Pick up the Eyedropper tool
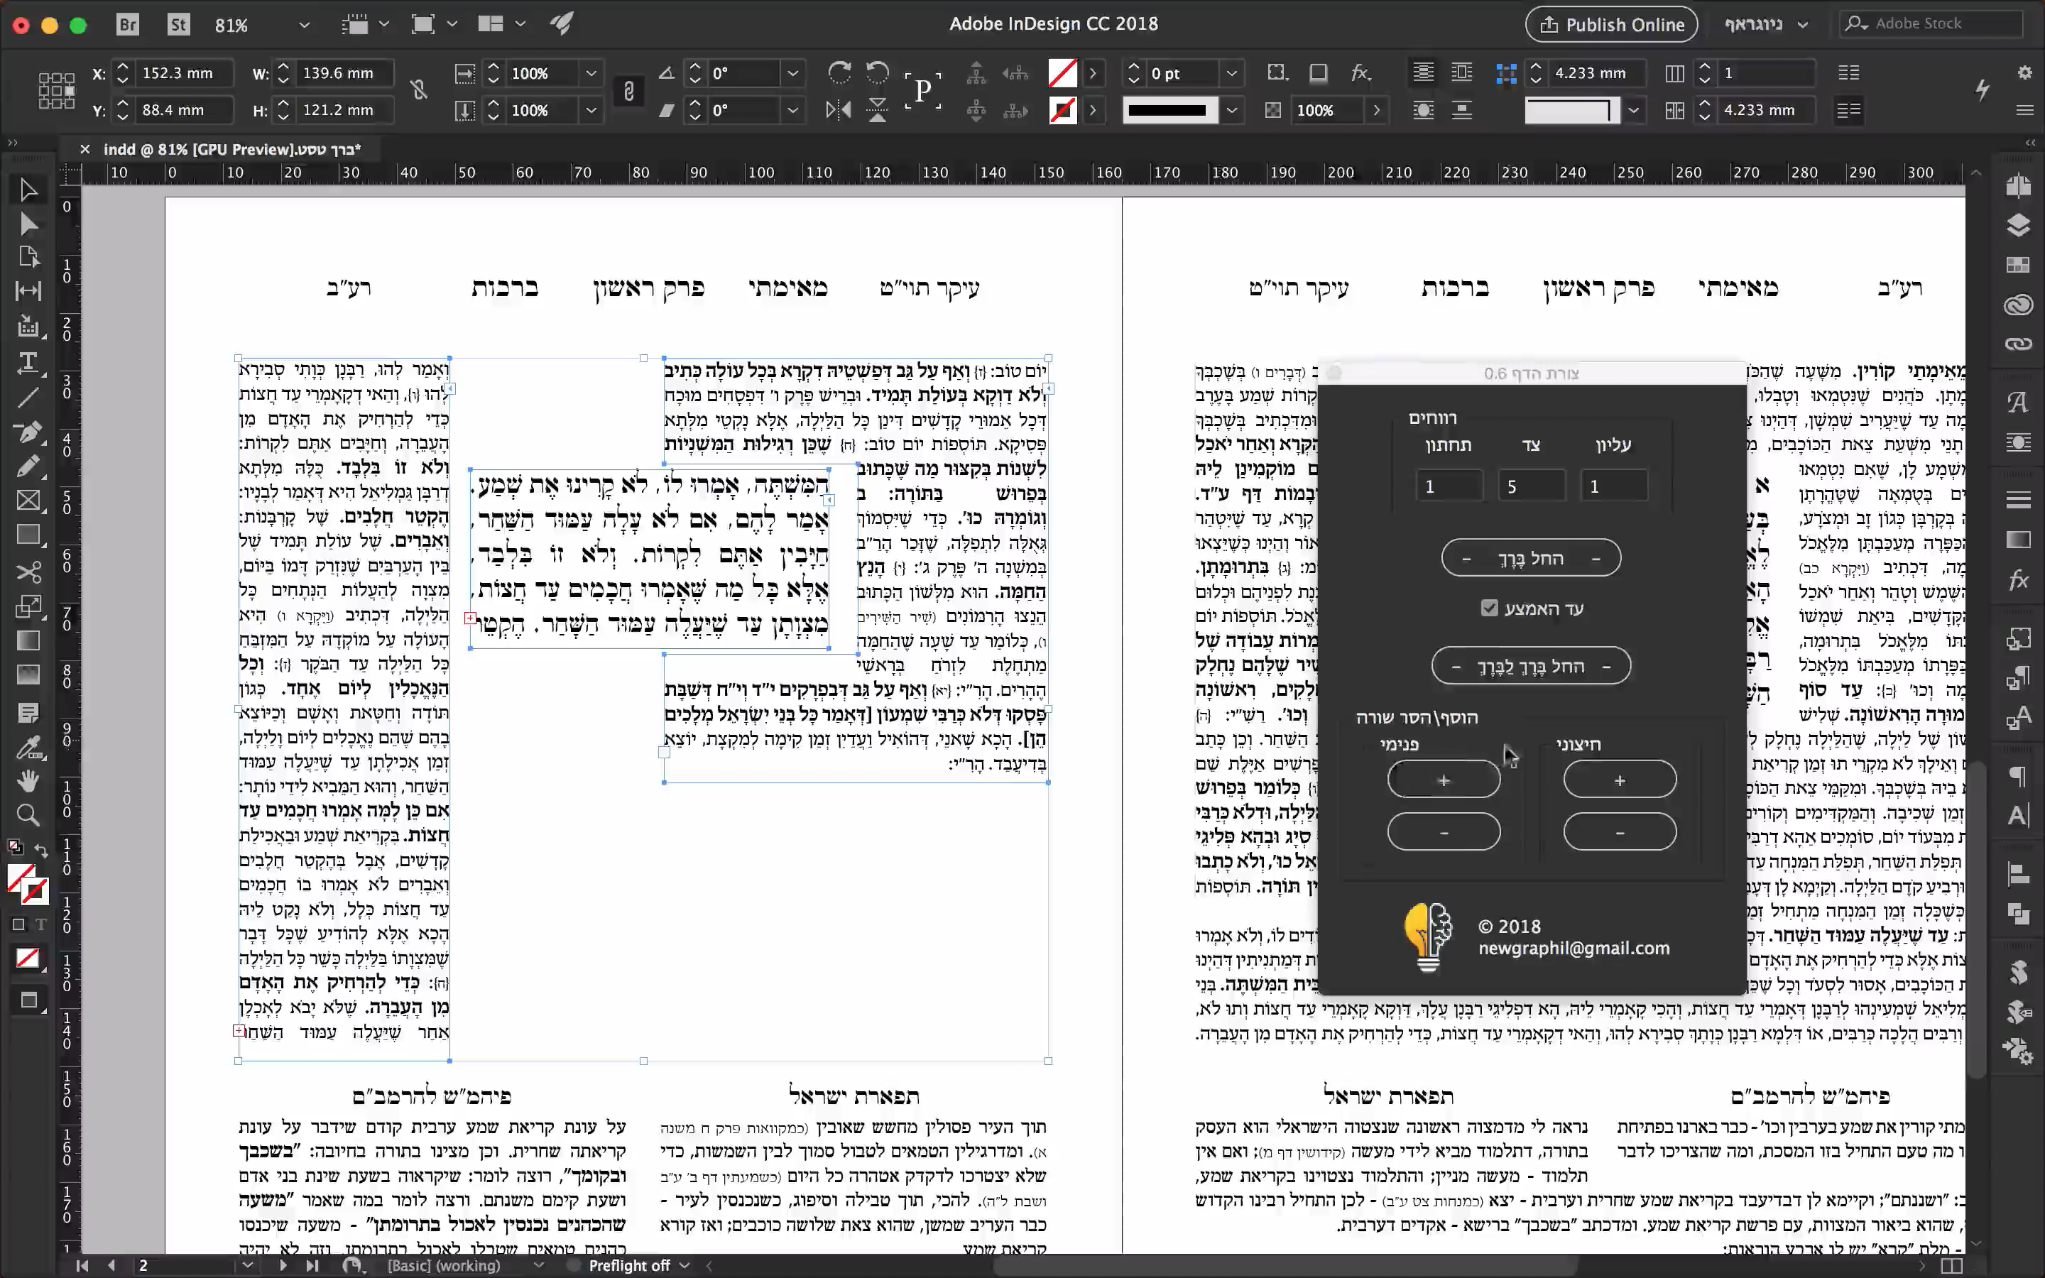Screen dimensions: 2045x1278 (x=28, y=747)
